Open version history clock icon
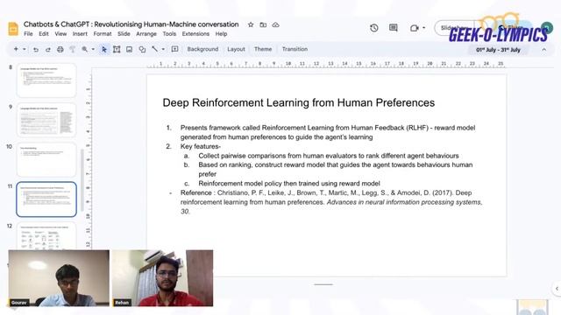Viewport: 561px width, 315px height. coord(374,28)
